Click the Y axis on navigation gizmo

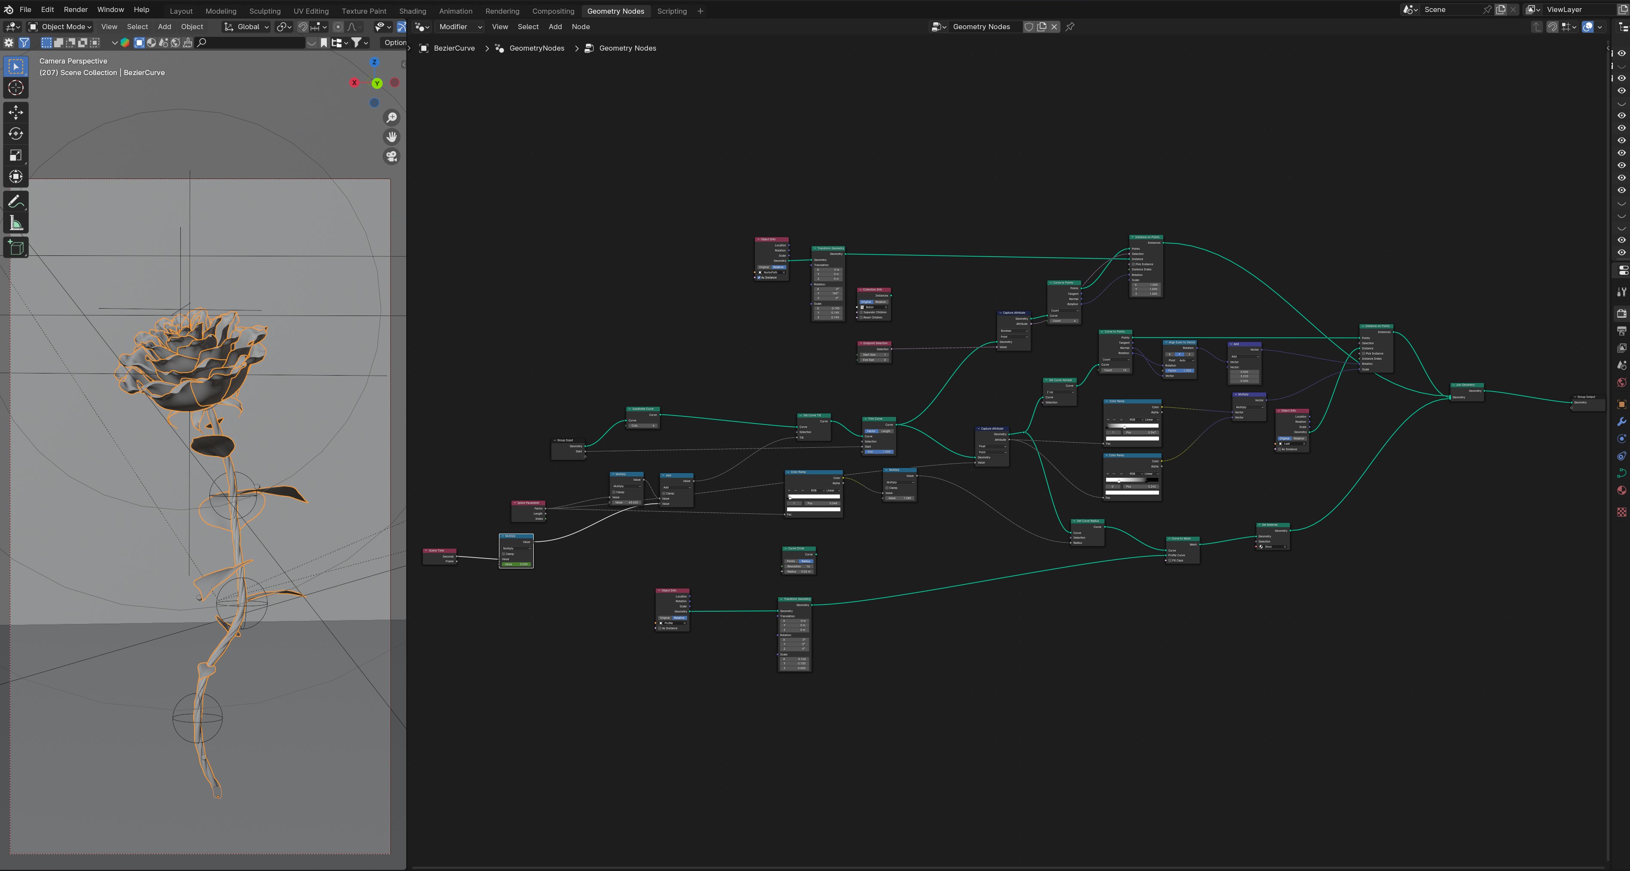(377, 84)
